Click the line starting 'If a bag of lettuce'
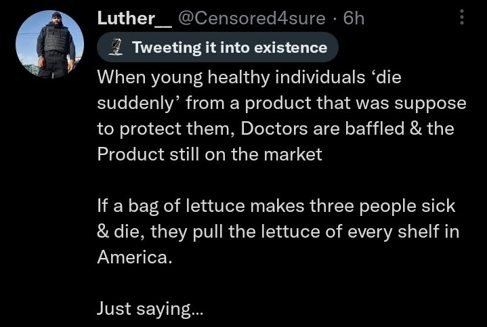Viewport: 487px width, 327px height. pyautogui.click(x=276, y=205)
